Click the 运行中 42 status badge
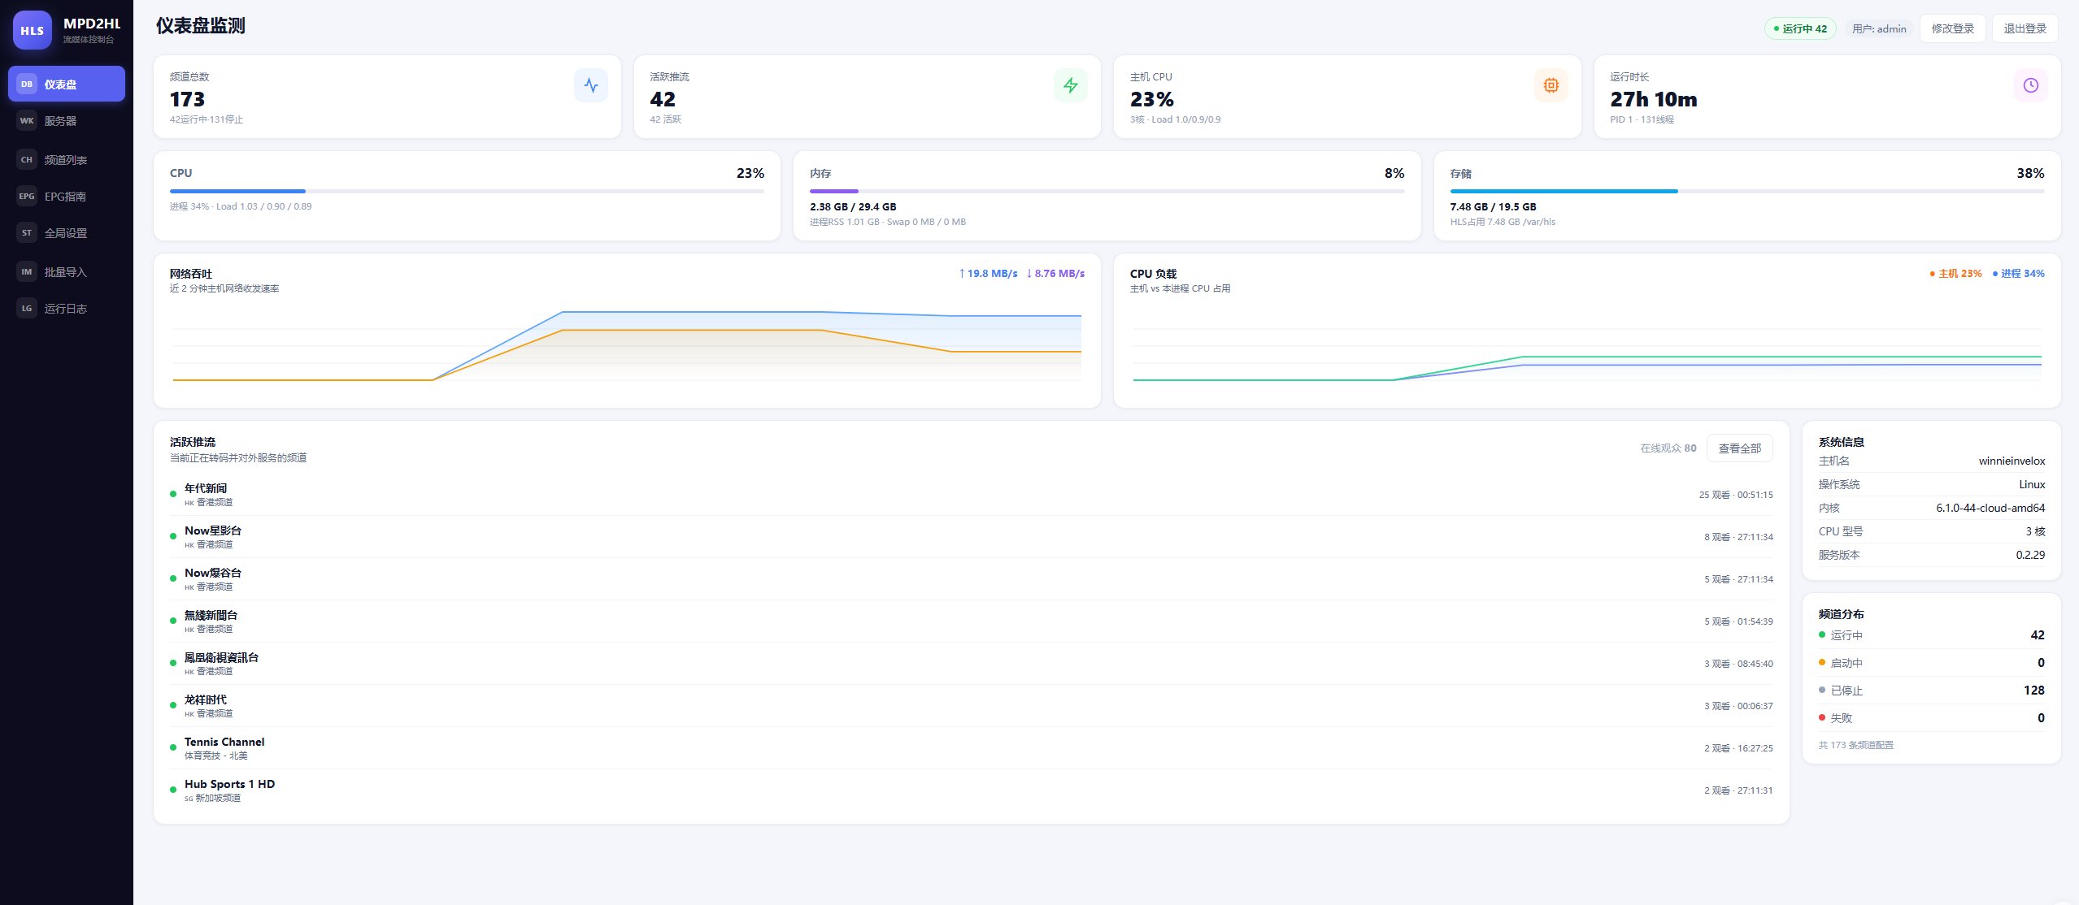 tap(1800, 28)
